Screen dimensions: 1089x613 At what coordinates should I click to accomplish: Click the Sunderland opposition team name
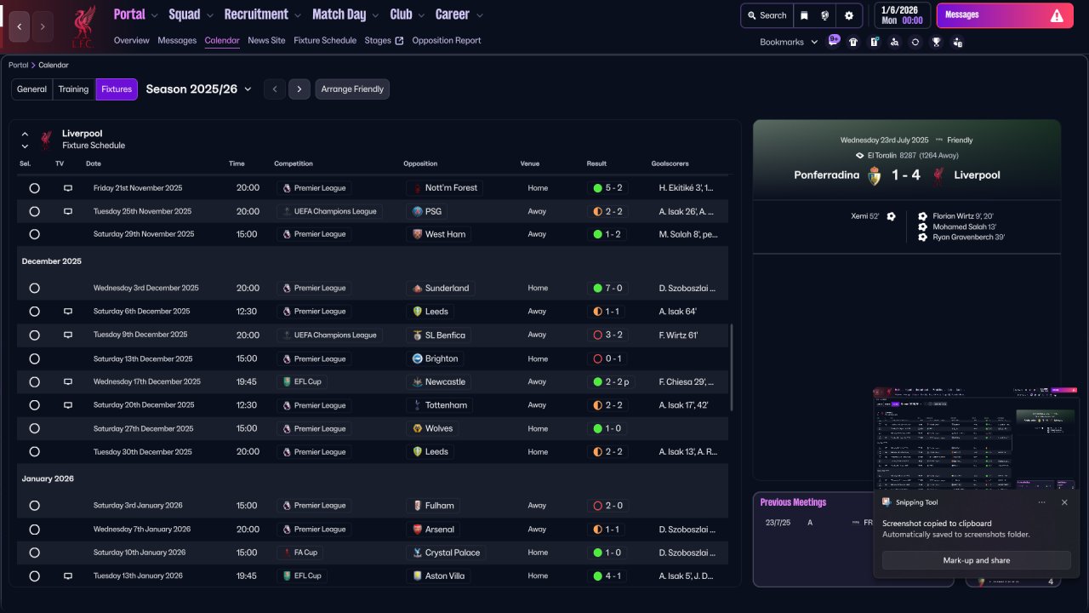coord(447,289)
